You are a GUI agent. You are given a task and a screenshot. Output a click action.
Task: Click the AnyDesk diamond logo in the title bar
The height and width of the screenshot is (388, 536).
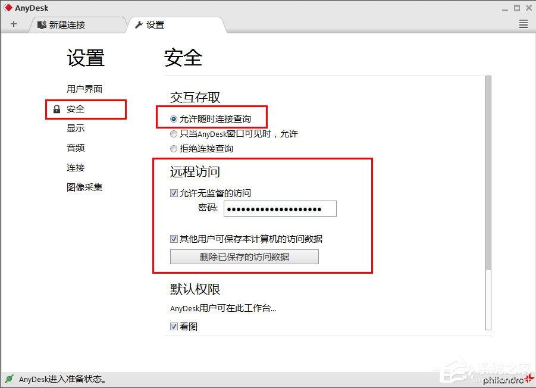click(8, 7)
